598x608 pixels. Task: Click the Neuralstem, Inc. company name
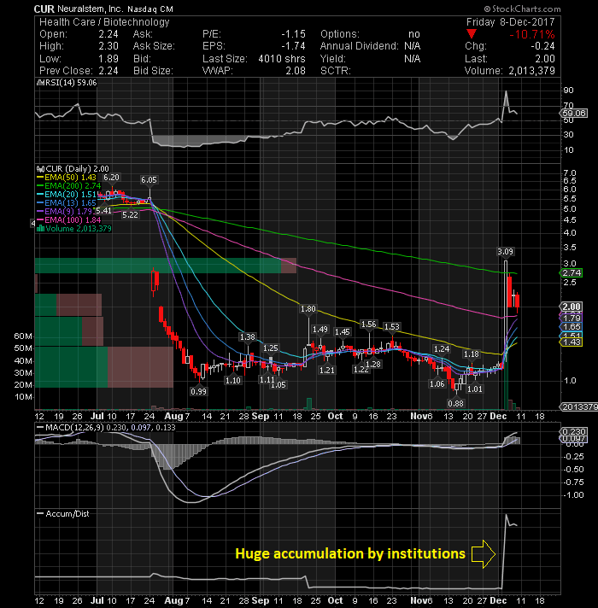tap(90, 9)
